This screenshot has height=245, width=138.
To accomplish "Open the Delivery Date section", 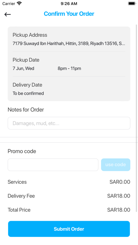I will click(69, 89).
